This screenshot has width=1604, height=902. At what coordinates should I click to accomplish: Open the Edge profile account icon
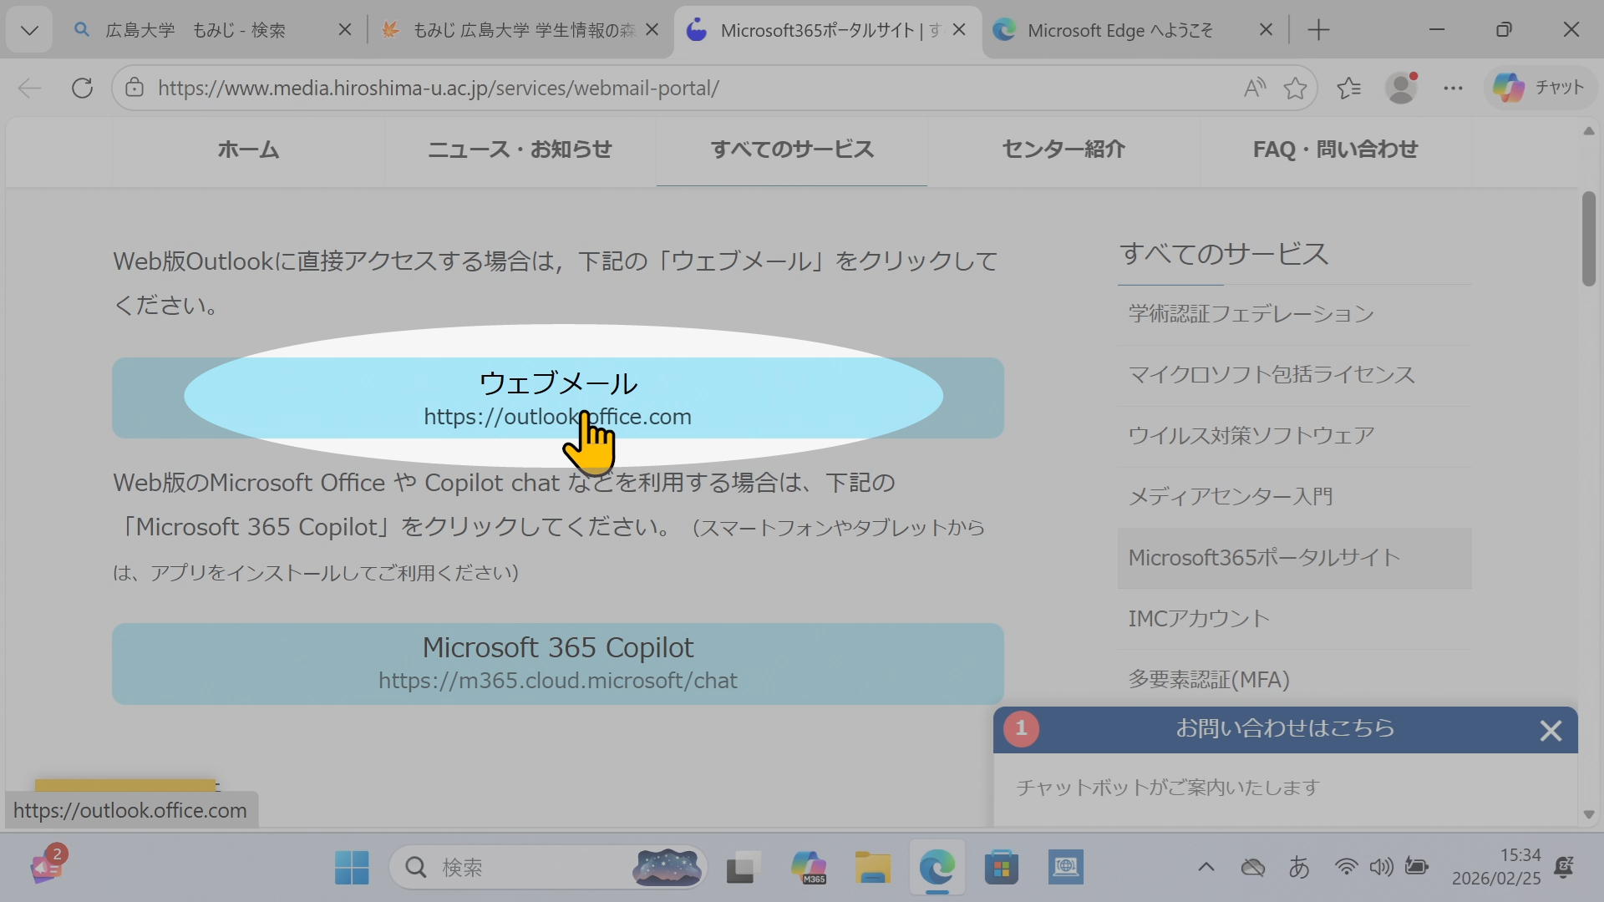[x=1401, y=87]
